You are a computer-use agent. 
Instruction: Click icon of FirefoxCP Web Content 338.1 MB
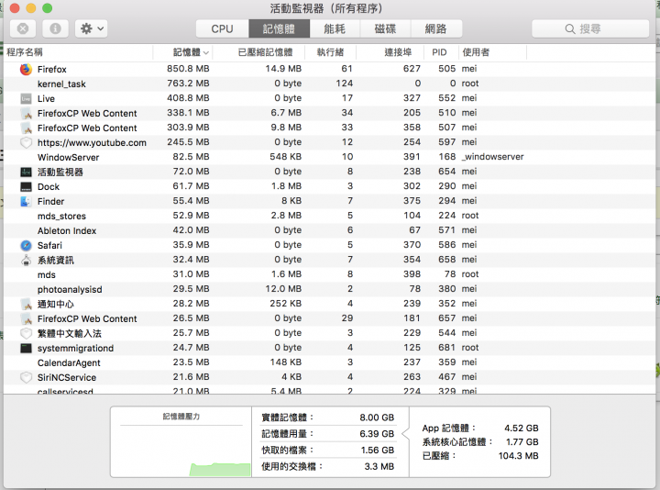[x=26, y=114]
